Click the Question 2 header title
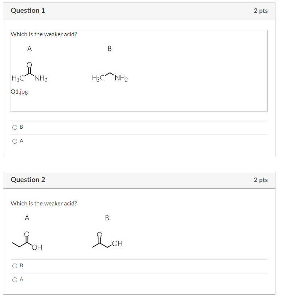282x299 pixels. click(x=28, y=180)
